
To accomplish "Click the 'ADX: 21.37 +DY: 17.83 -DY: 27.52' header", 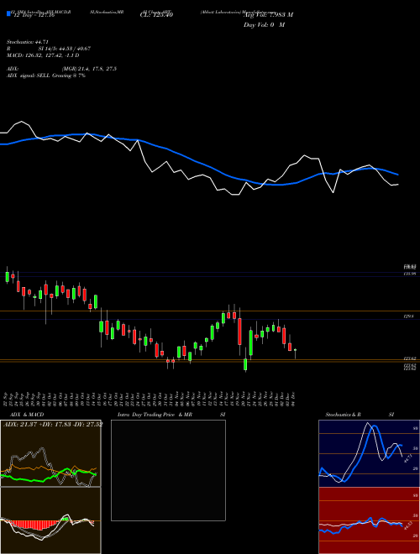I will 53,424.
